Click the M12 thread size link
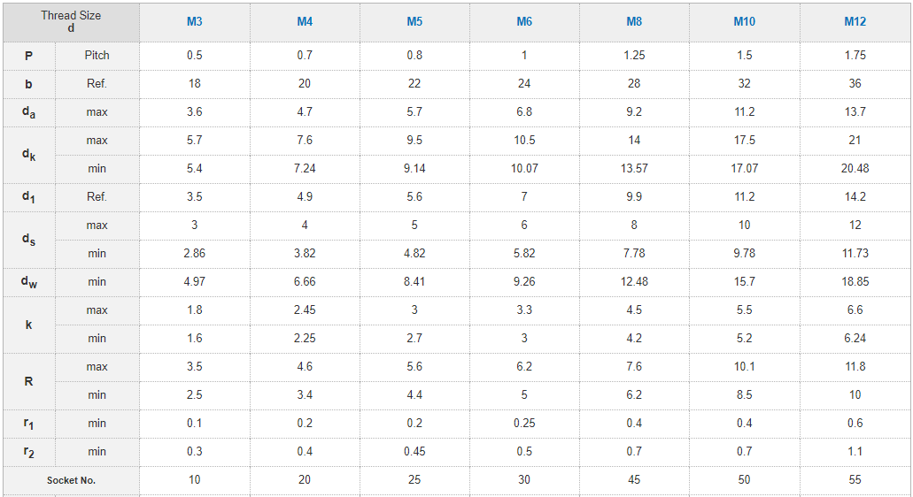 point(855,22)
